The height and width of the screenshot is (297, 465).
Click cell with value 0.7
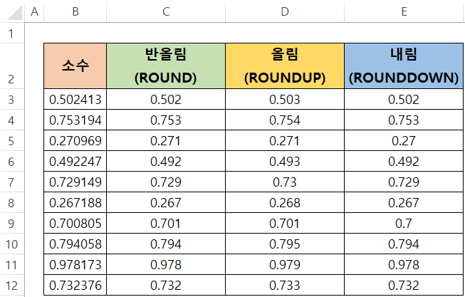coord(404,223)
